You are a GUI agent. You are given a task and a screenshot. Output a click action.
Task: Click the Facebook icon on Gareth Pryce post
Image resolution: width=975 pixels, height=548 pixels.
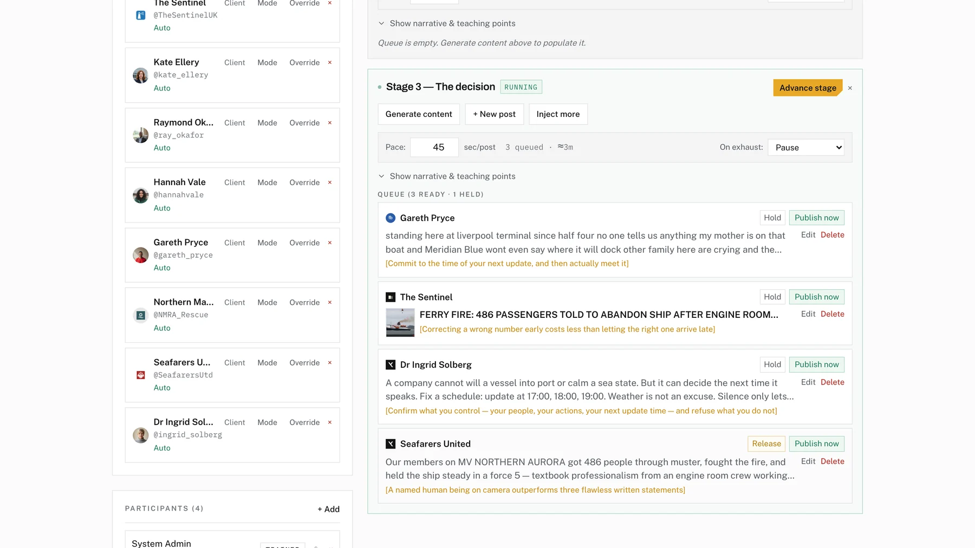391,218
